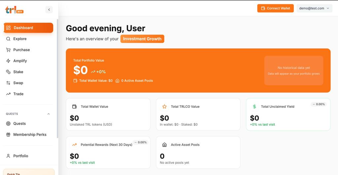Image resolution: width=338 pixels, height=175 pixels.
Task: Go to the Explore page
Action: (28, 39)
